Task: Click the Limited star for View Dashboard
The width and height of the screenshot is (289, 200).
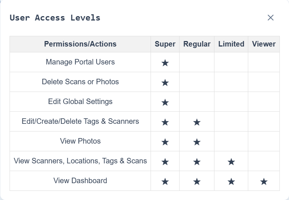Action: 231,181
